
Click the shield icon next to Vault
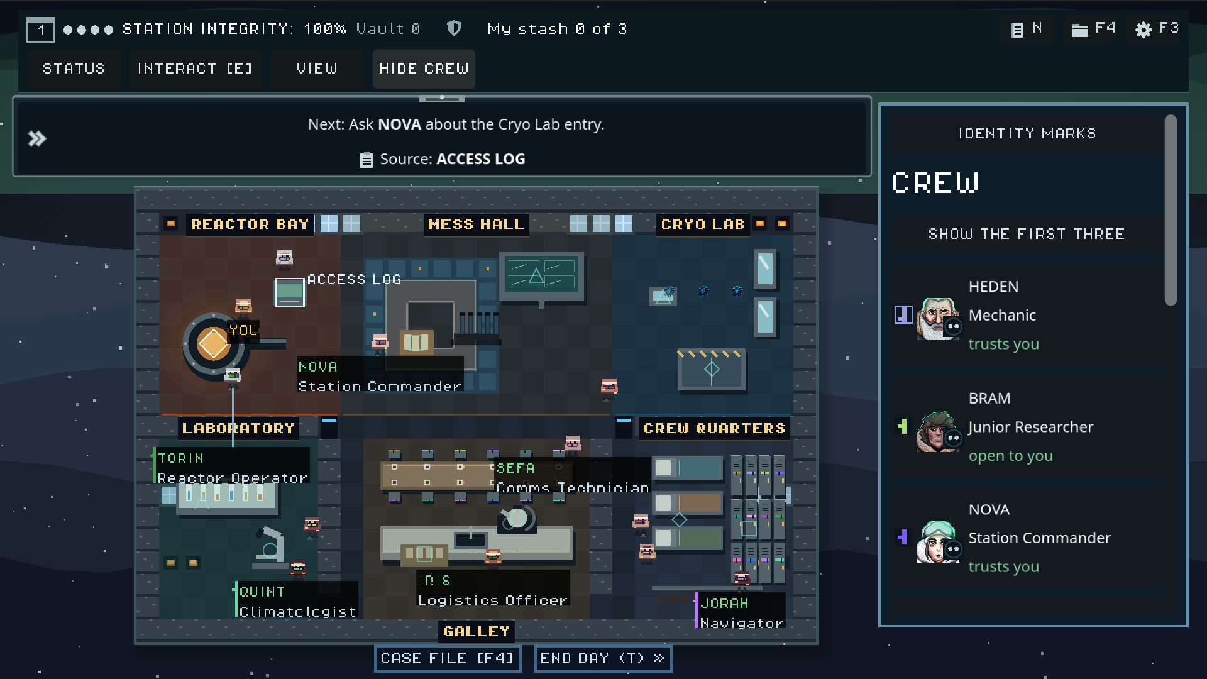tap(454, 28)
